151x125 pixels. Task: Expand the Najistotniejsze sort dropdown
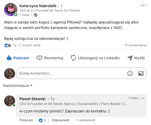[x=18, y=85]
